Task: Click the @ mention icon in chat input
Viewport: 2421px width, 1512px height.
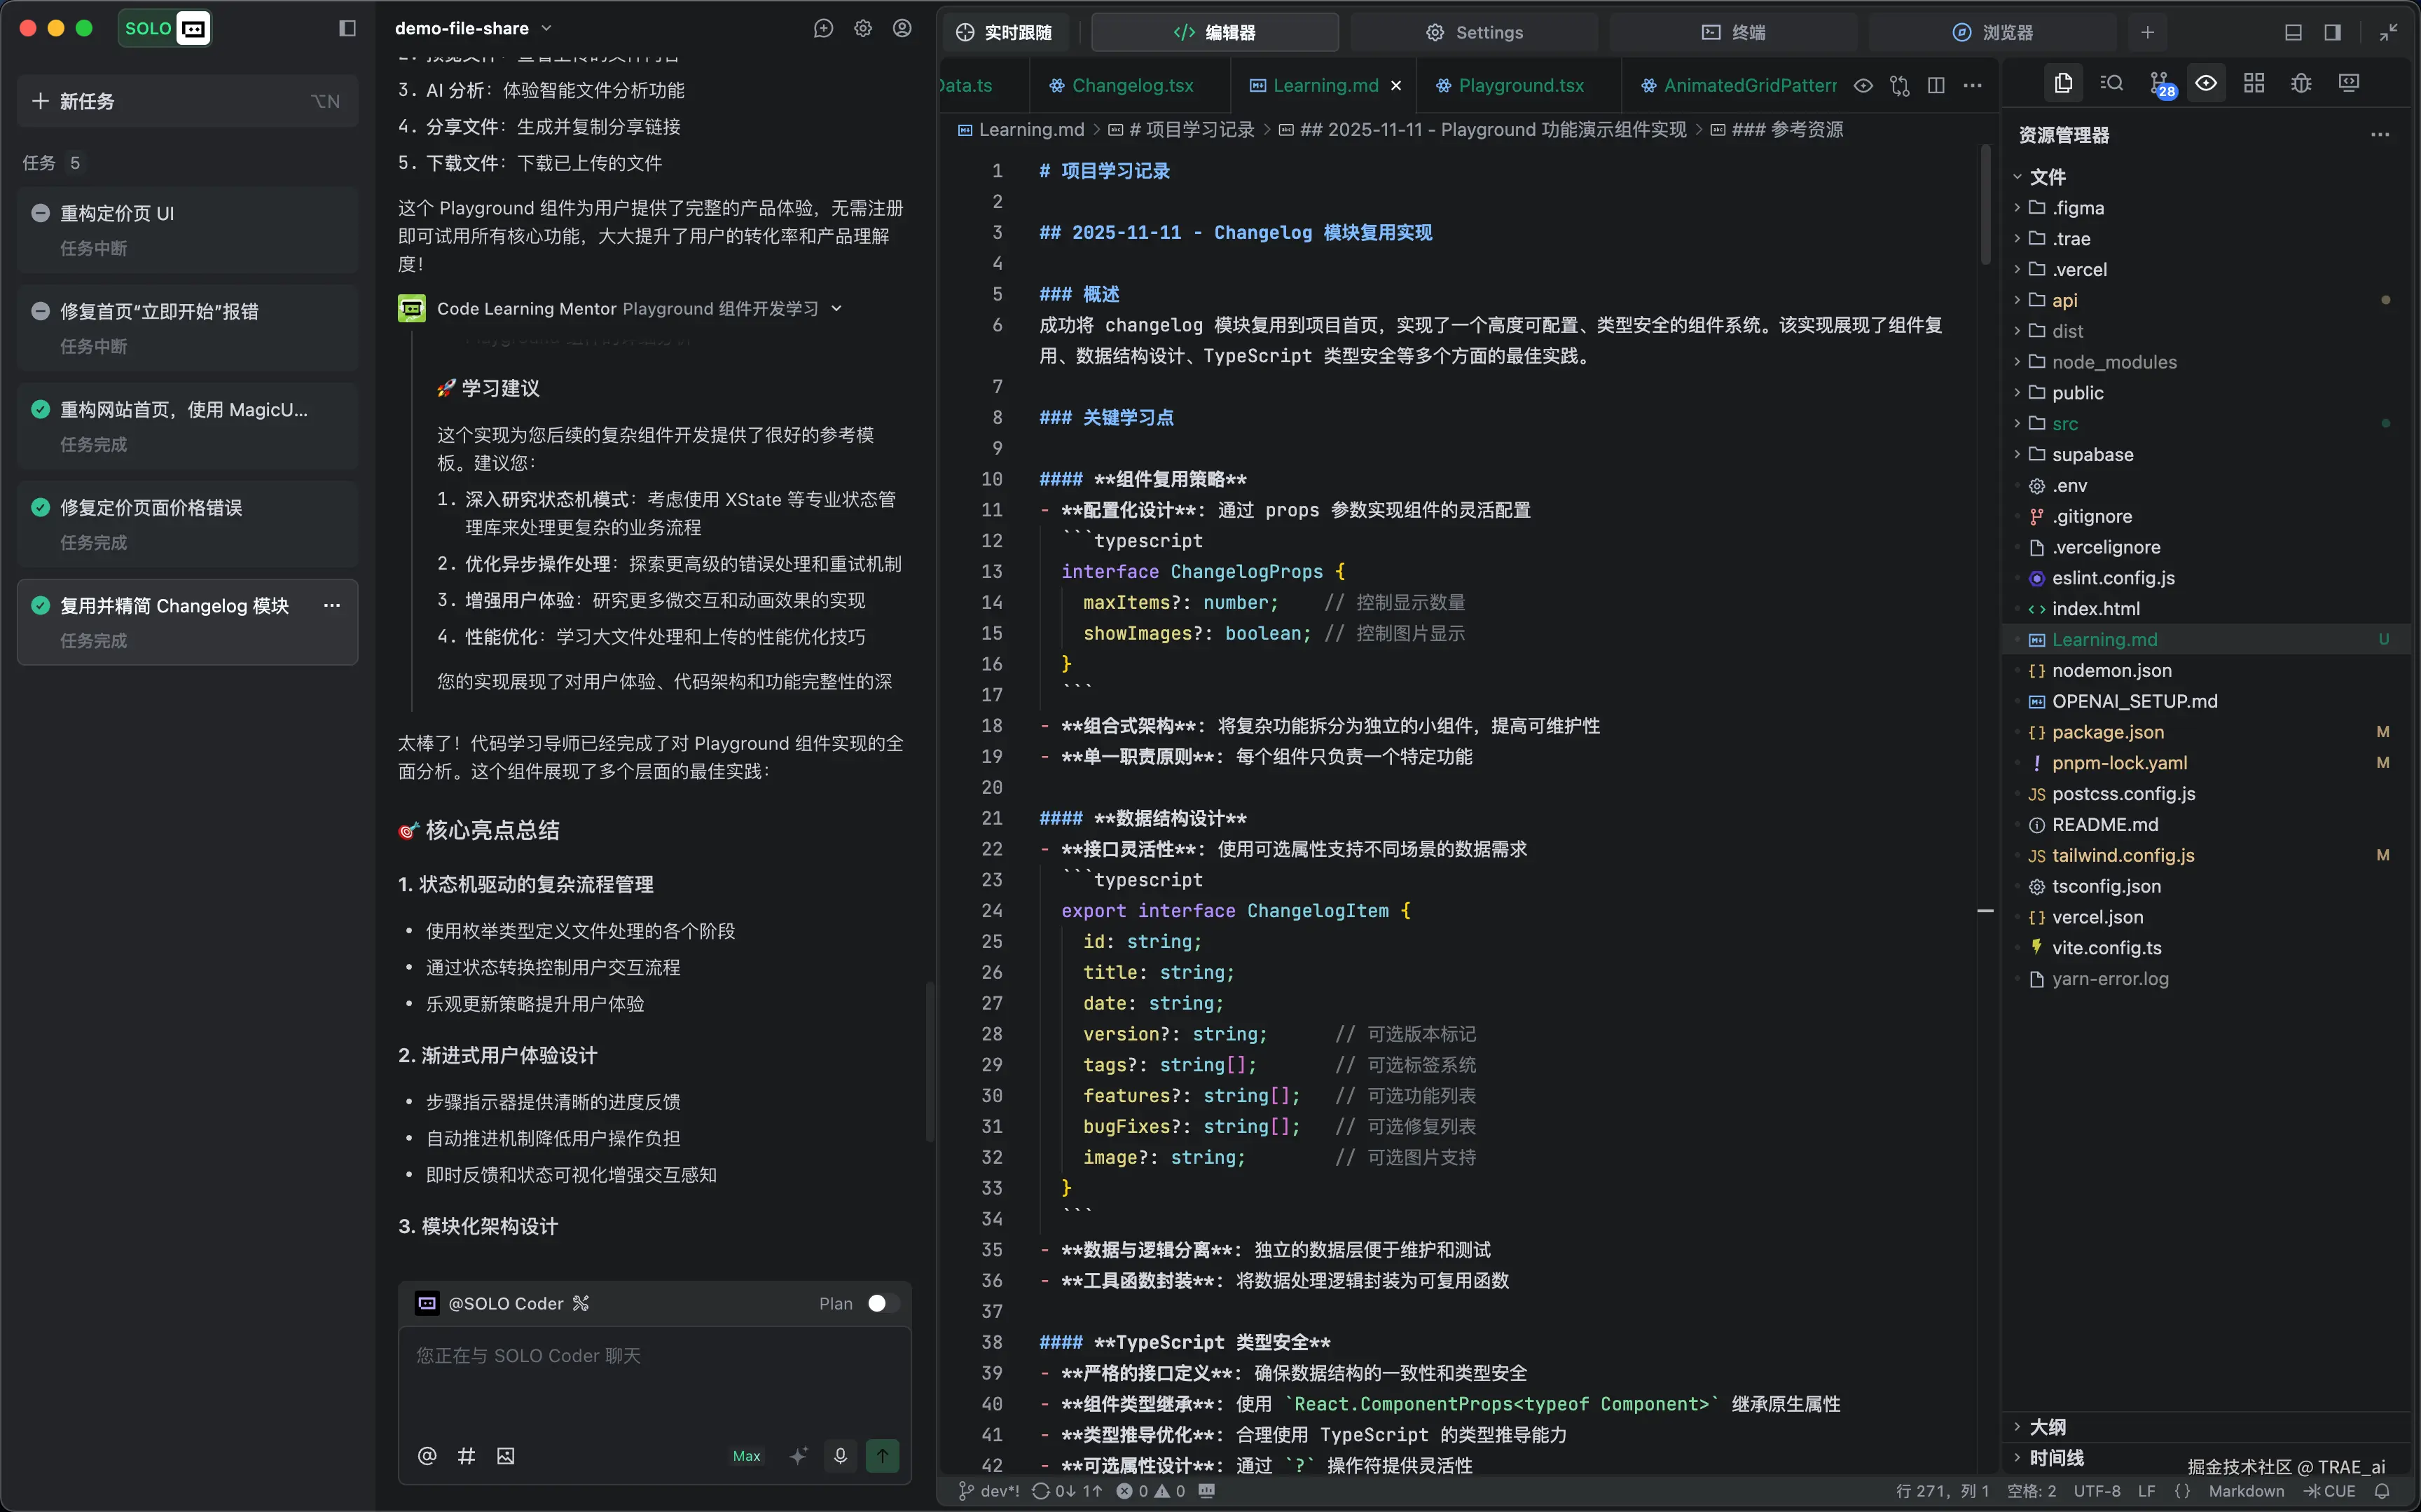Action: pyautogui.click(x=427, y=1456)
